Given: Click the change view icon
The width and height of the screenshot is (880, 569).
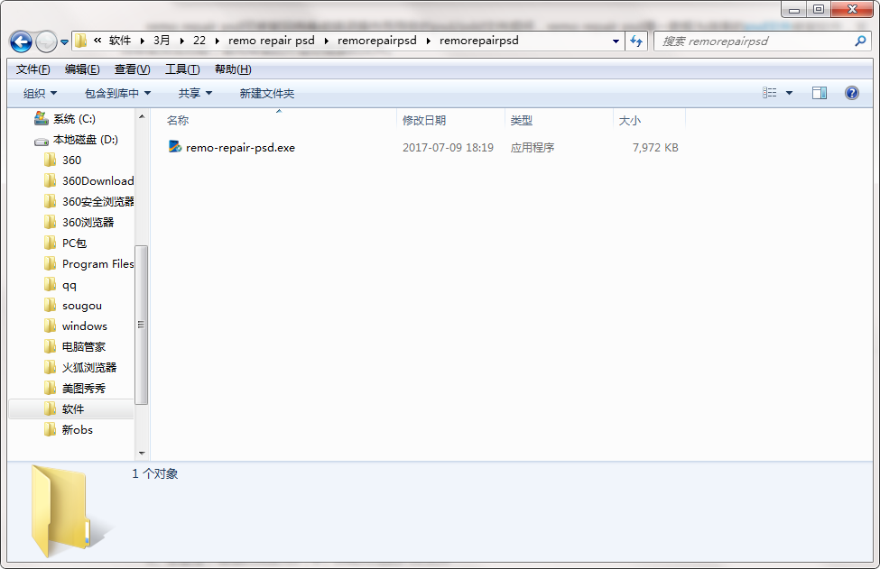Looking at the screenshot, I should [x=770, y=93].
